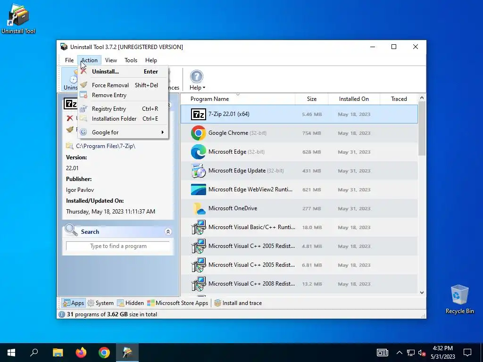The image size is (483, 362).
Task: Open the View menu
Action: tap(111, 60)
